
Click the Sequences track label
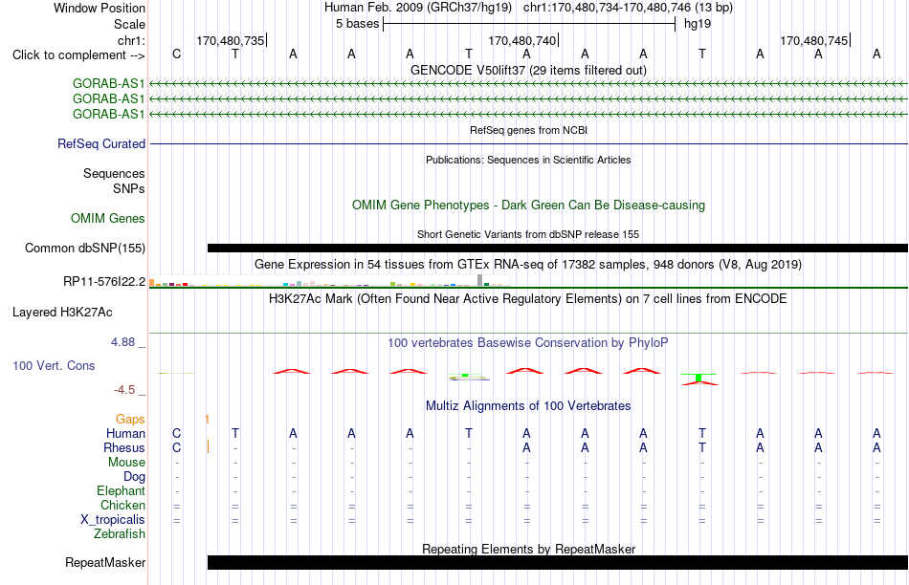click(114, 173)
